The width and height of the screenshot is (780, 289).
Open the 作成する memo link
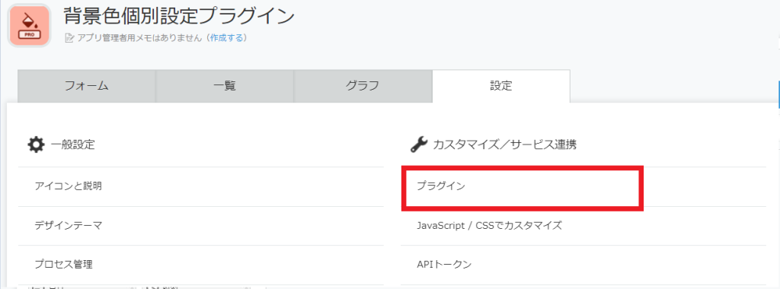pyautogui.click(x=226, y=38)
